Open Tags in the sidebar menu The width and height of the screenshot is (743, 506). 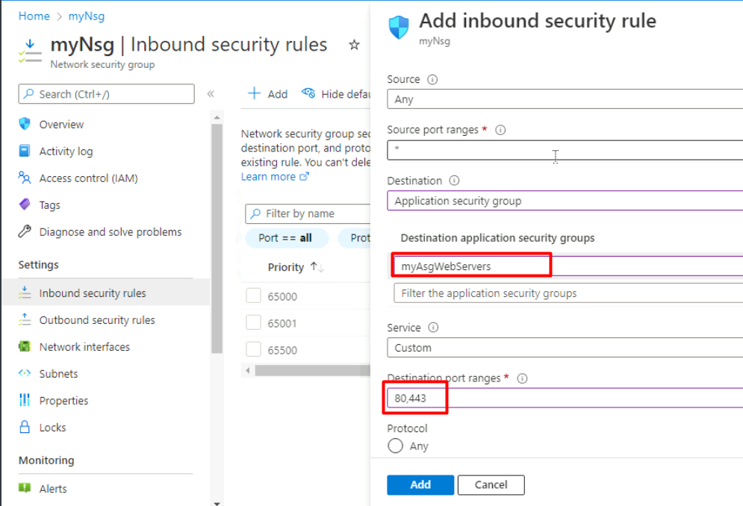click(x=50, y=205)
